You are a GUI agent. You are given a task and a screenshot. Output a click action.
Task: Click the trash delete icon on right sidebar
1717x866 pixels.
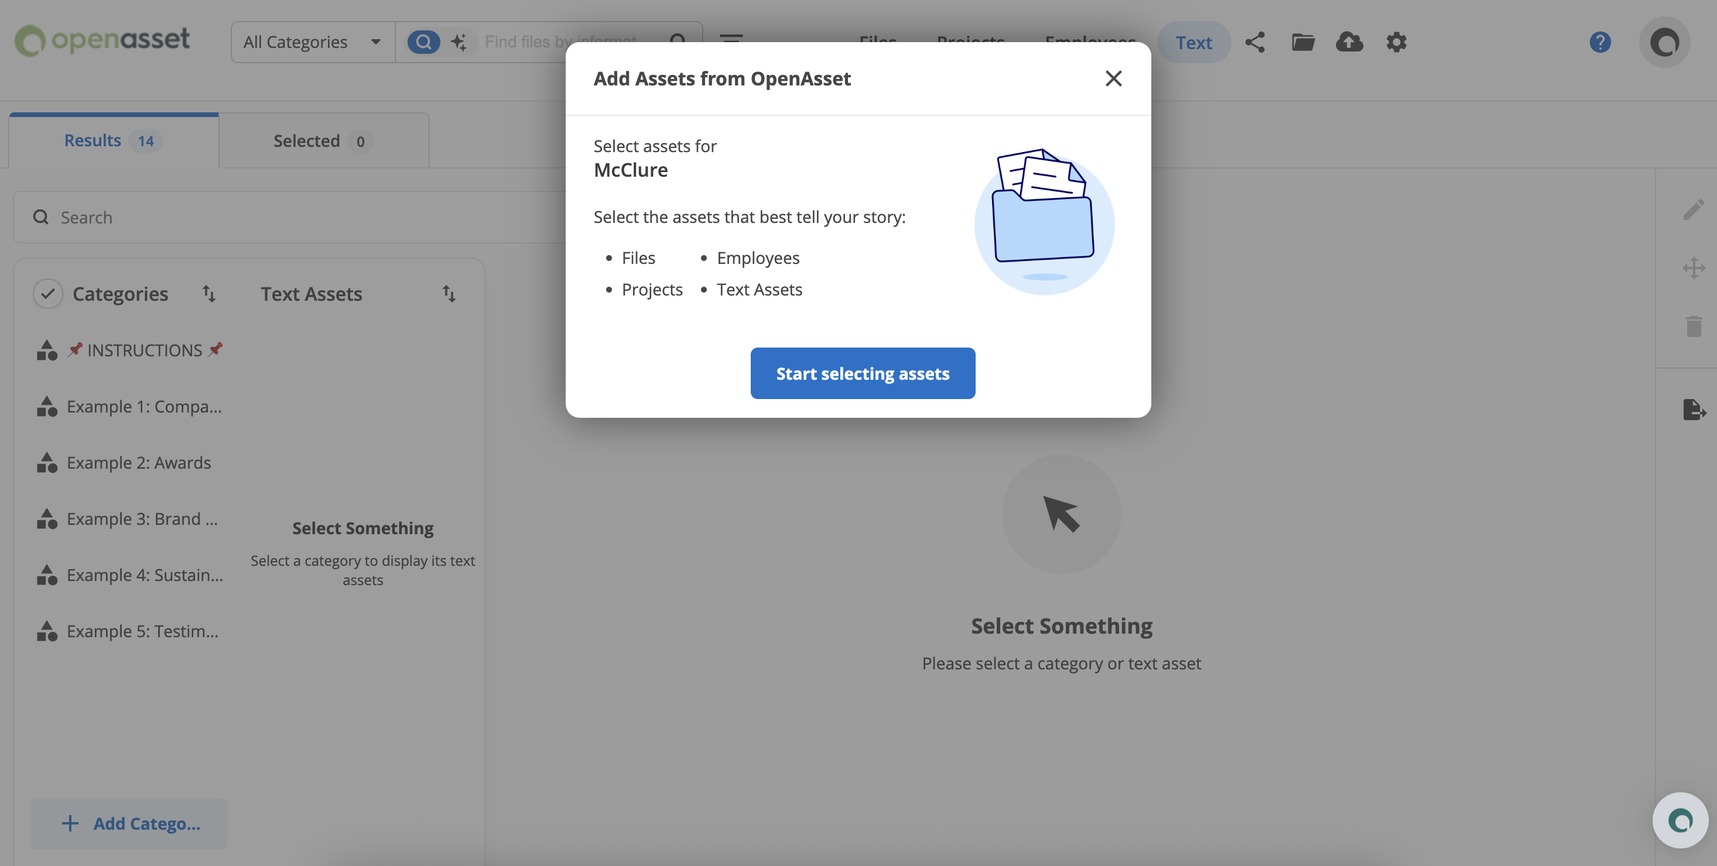tap(1693, 327)
